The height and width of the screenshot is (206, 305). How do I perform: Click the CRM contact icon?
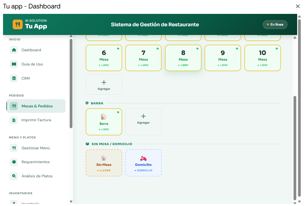coord(14,78)
